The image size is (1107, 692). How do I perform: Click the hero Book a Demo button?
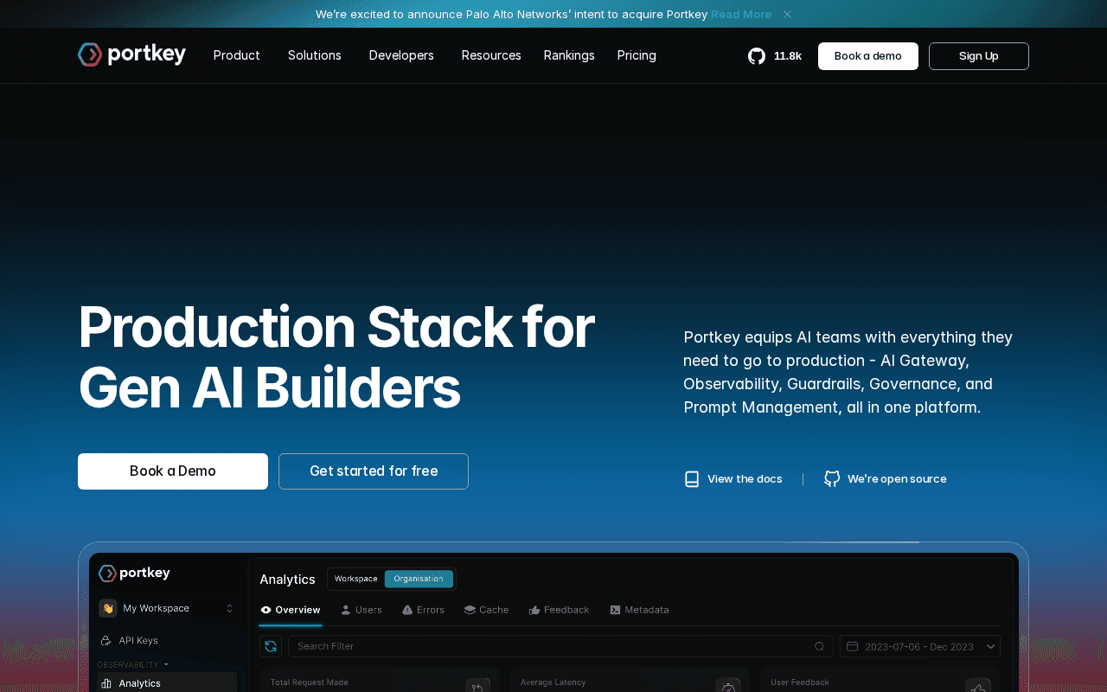pyautogui.click(x=173, y=471)
